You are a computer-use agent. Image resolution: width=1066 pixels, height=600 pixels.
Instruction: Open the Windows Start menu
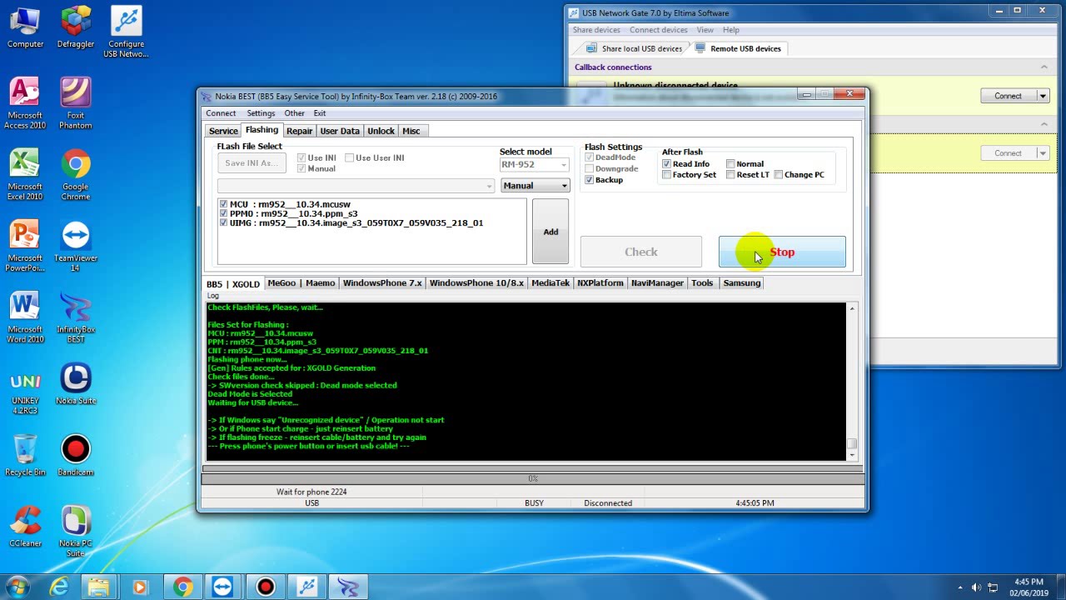tap(17, 587)
